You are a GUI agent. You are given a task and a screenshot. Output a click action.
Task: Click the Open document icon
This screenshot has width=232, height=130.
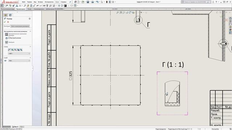pos(83,2)
